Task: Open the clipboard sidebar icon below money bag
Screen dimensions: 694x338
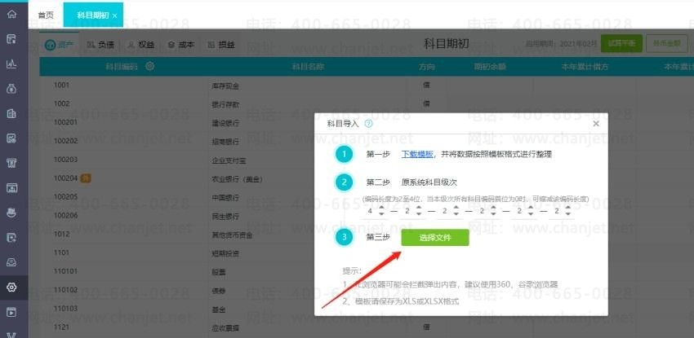Action: [12, 114]
